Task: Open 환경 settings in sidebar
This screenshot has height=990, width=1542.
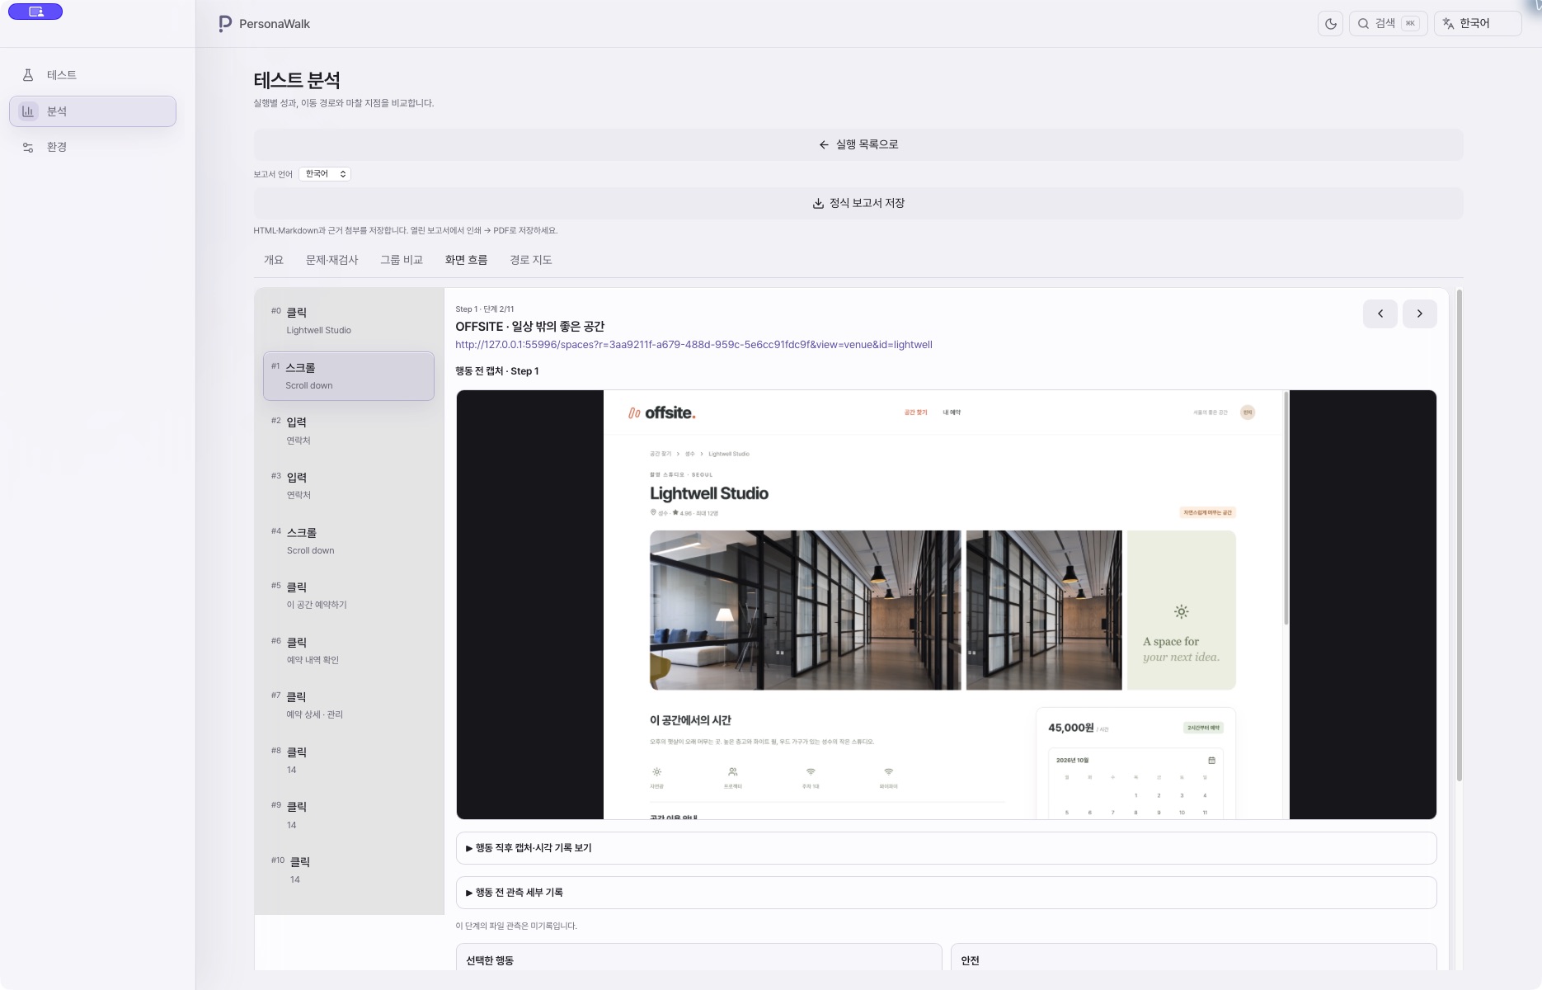Action: point(92,147)
